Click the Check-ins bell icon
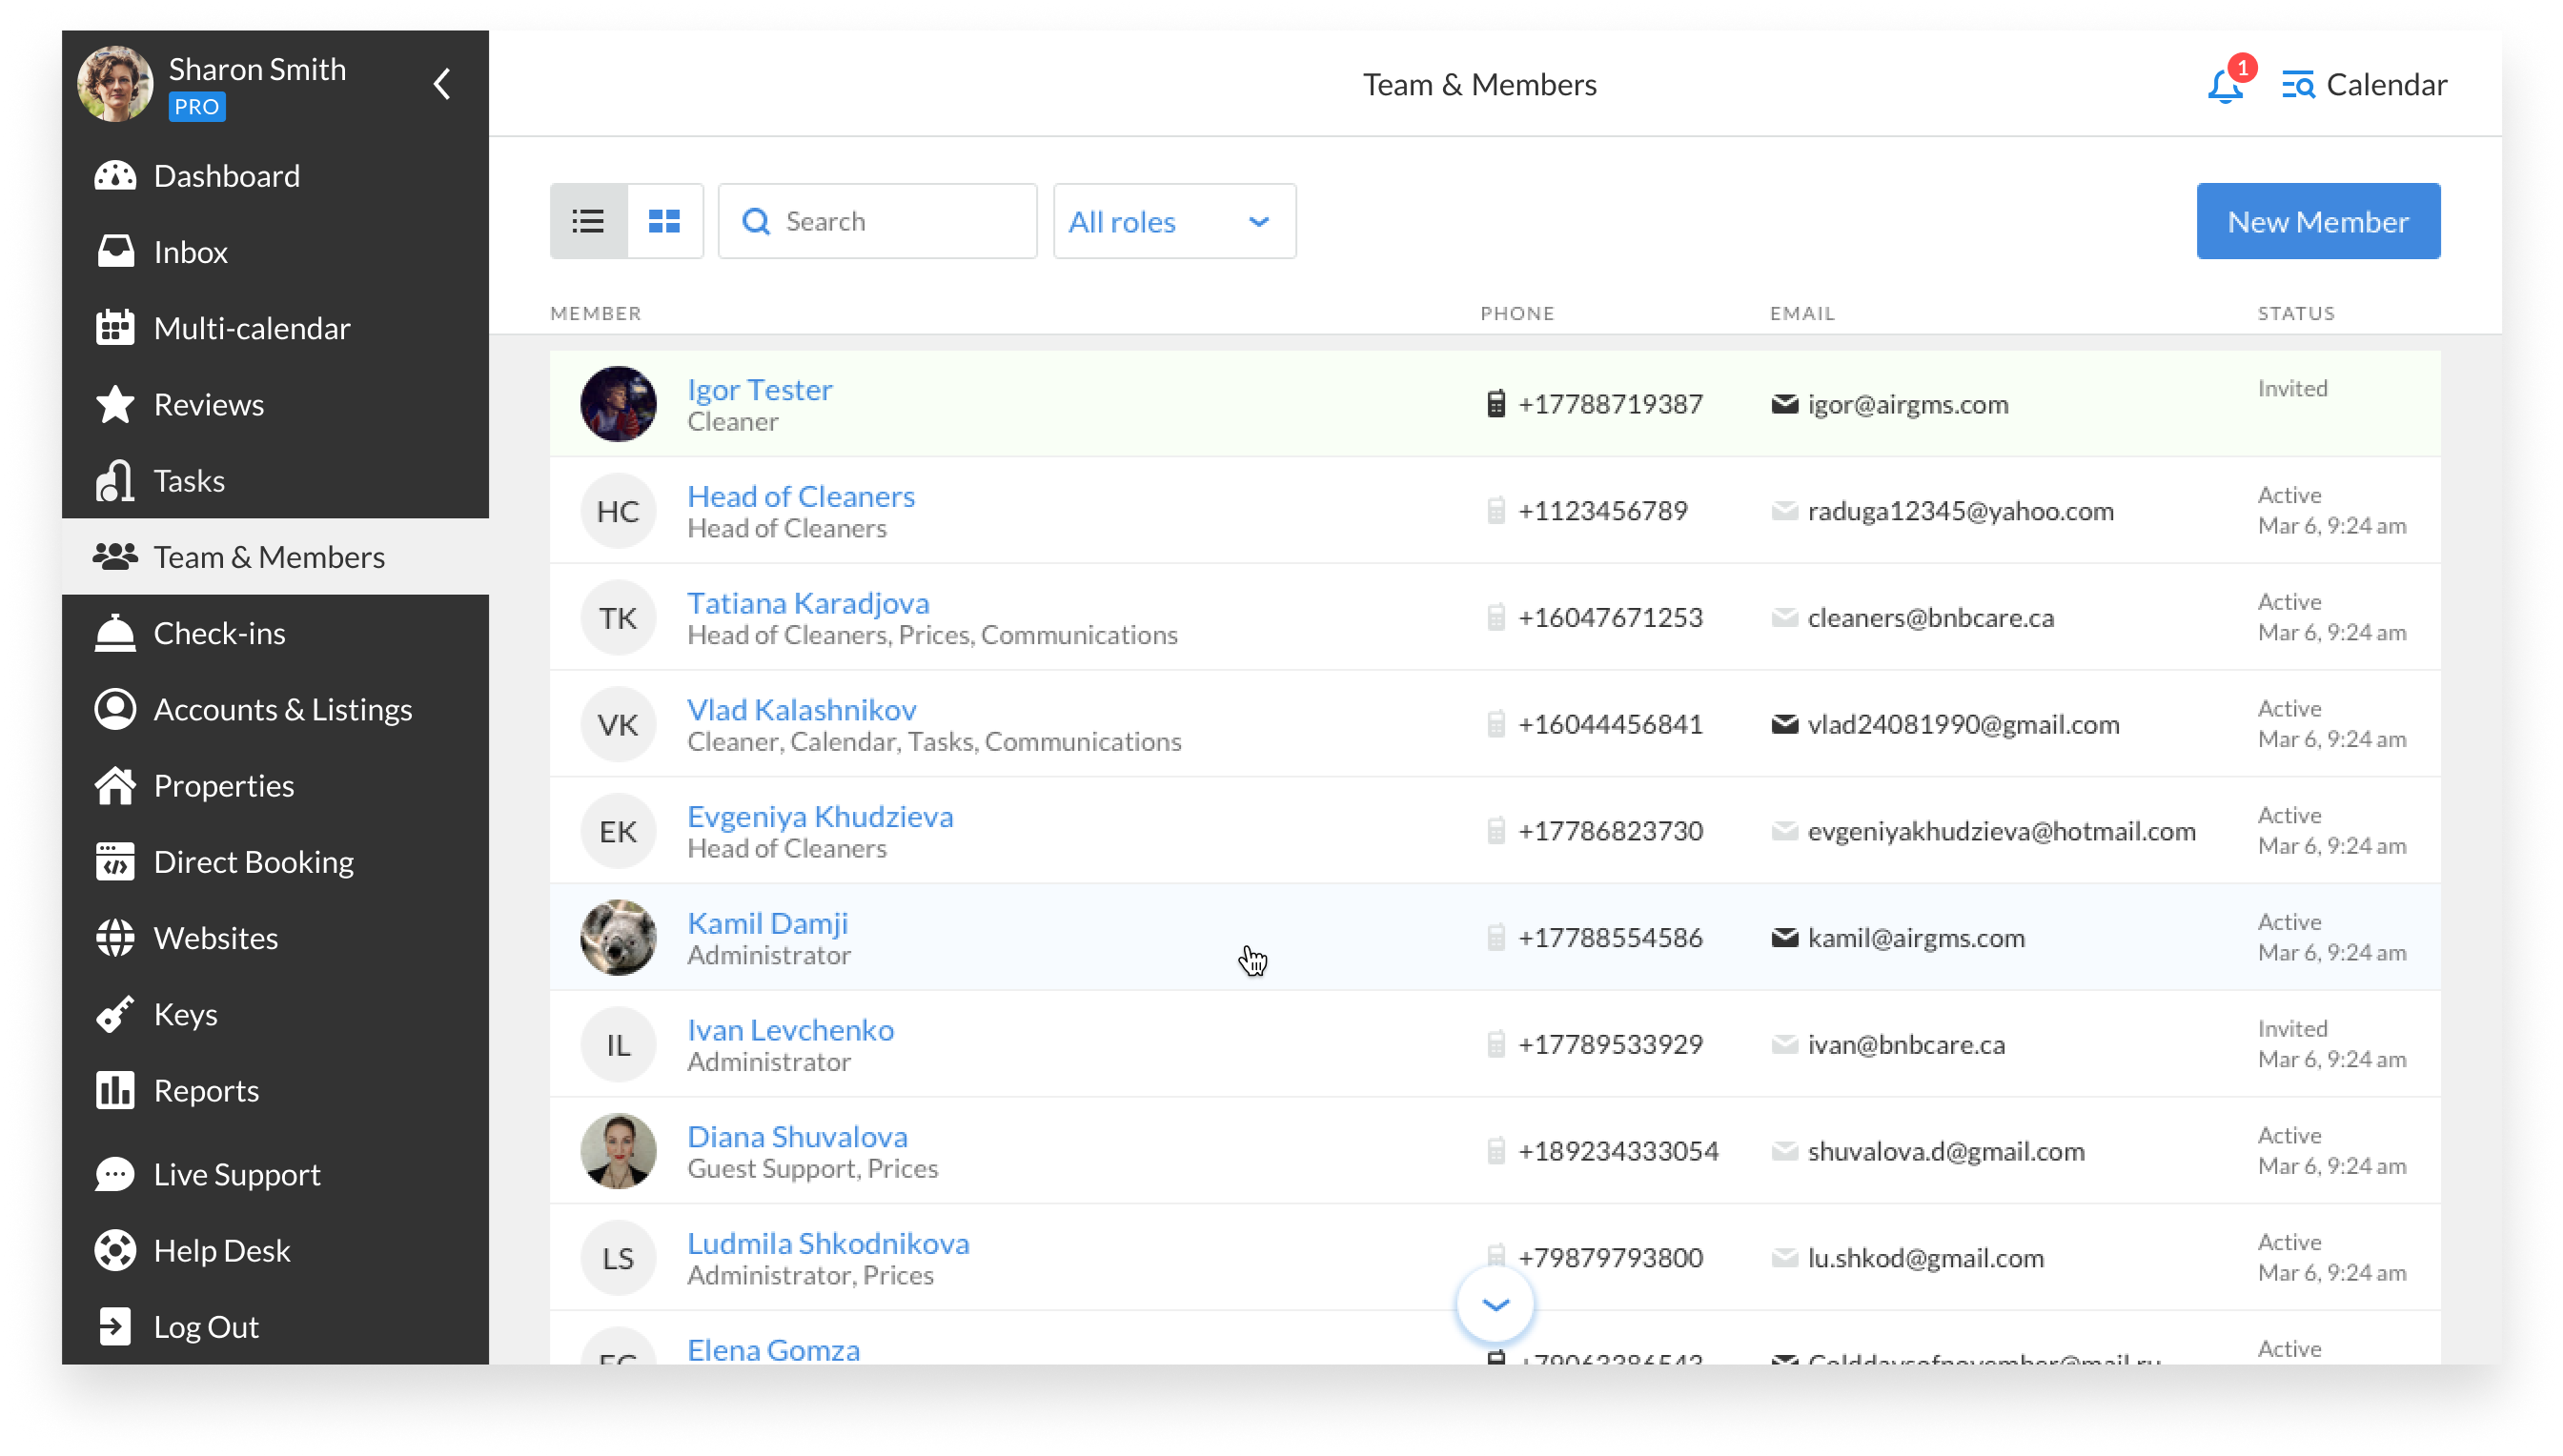Image resolution: width=2563 pixels, height=1456 pixels. tap(115, 633)
